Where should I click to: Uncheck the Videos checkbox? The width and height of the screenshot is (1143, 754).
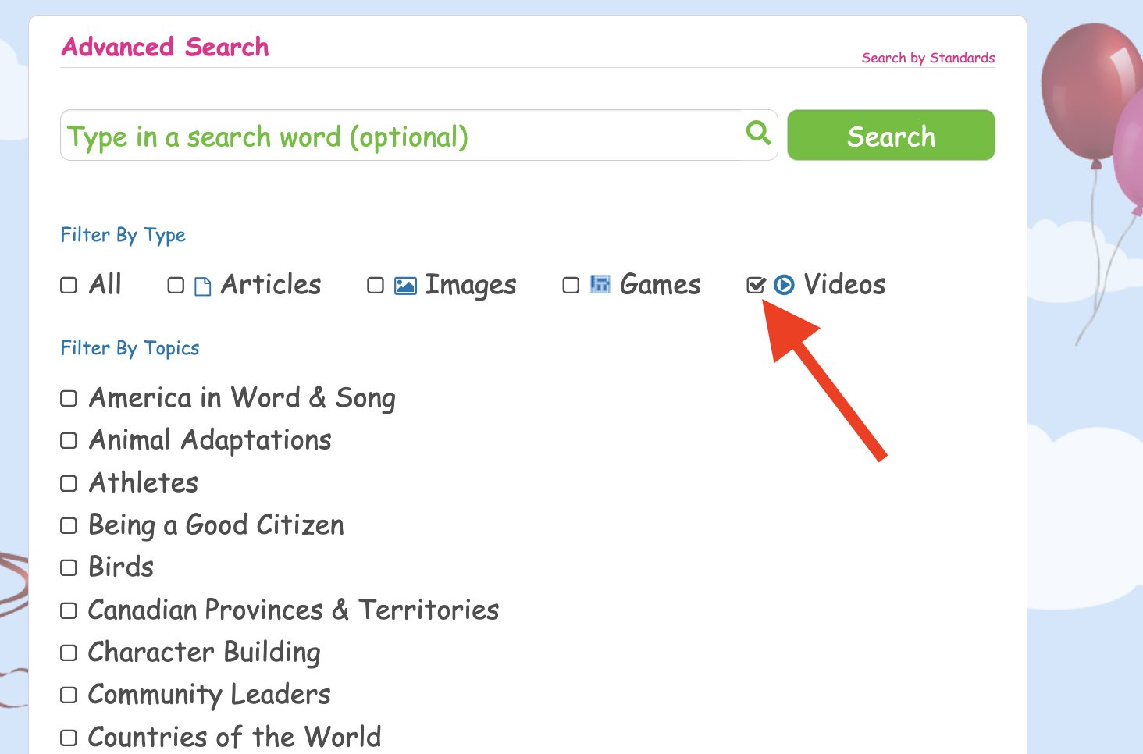(756, 285)
